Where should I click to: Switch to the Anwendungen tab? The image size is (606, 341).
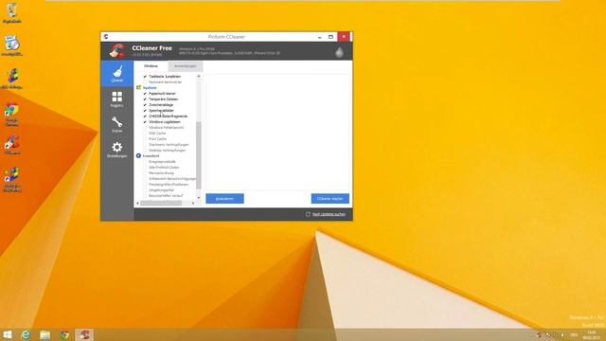click(x=186, y=66)
